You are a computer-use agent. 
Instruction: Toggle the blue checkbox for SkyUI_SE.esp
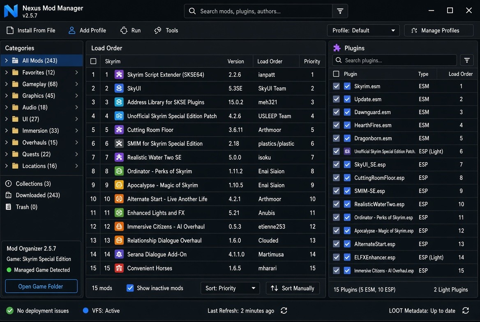pyautogui.click(x=347, y=165)
